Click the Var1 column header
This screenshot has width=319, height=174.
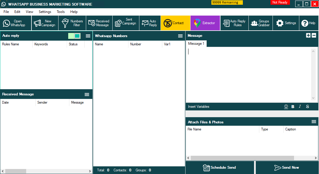[173, 44]
